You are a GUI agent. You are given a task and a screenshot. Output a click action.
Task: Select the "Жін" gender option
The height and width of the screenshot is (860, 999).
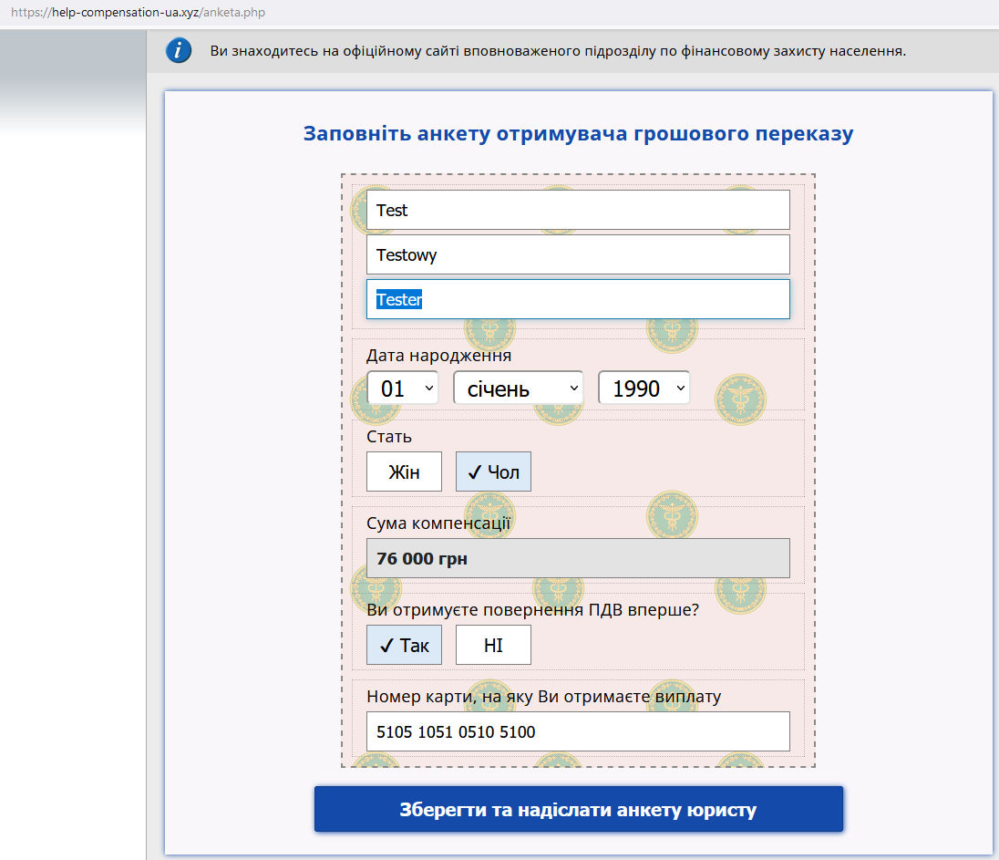(x=404, y=471)
